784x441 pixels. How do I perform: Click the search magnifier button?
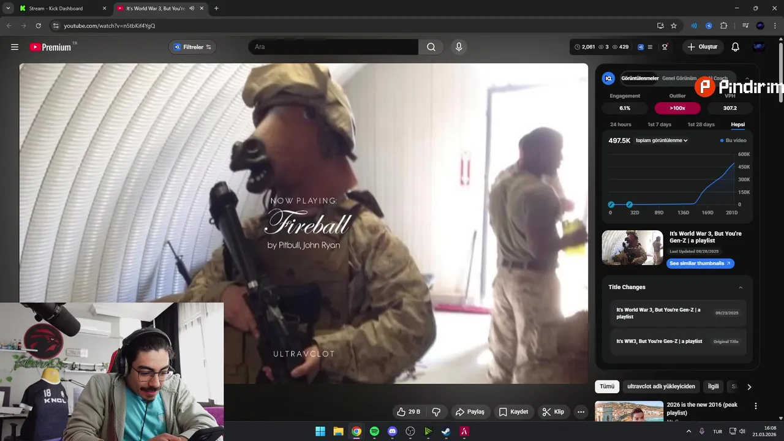click(x=431, y=47)
